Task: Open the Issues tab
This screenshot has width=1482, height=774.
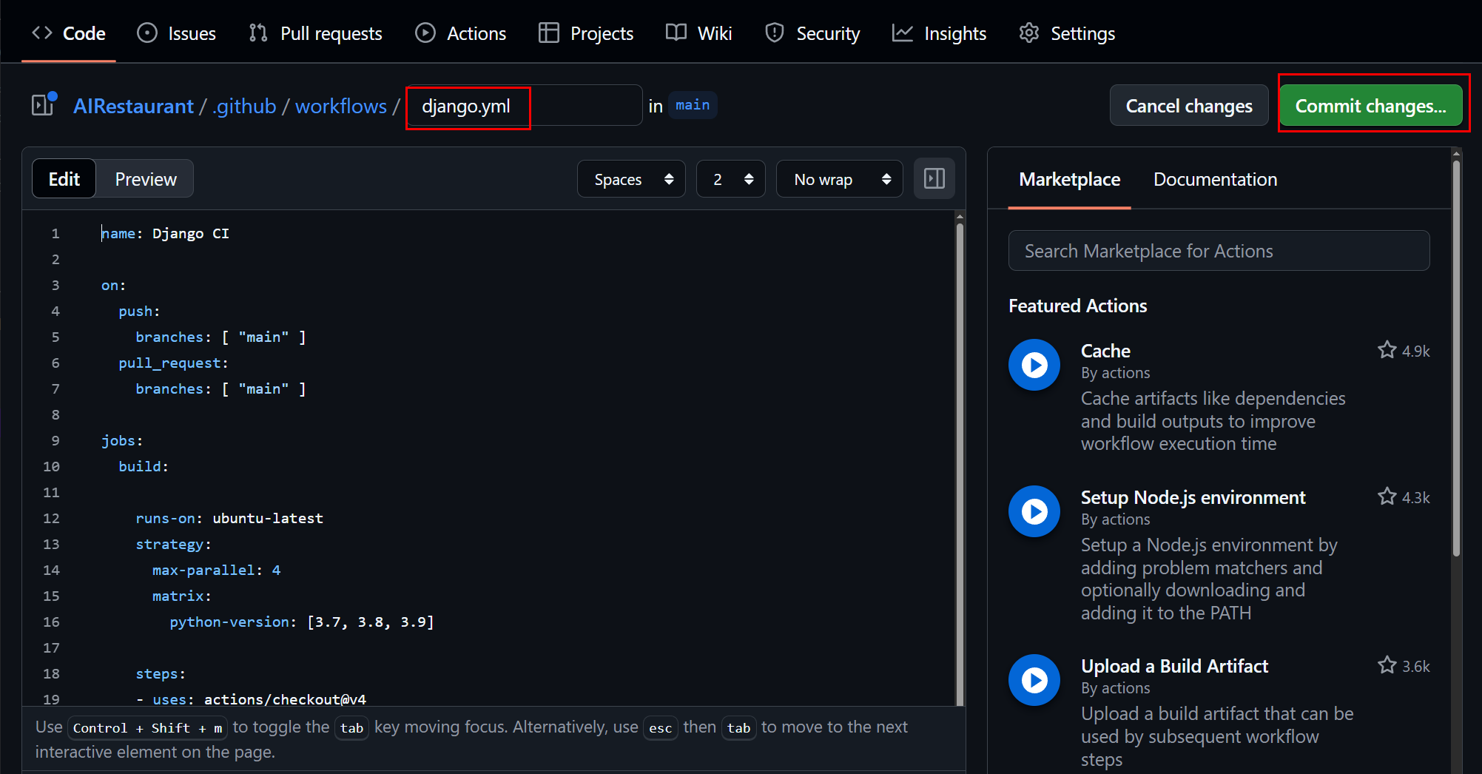Action: click(x=177, y=33)
